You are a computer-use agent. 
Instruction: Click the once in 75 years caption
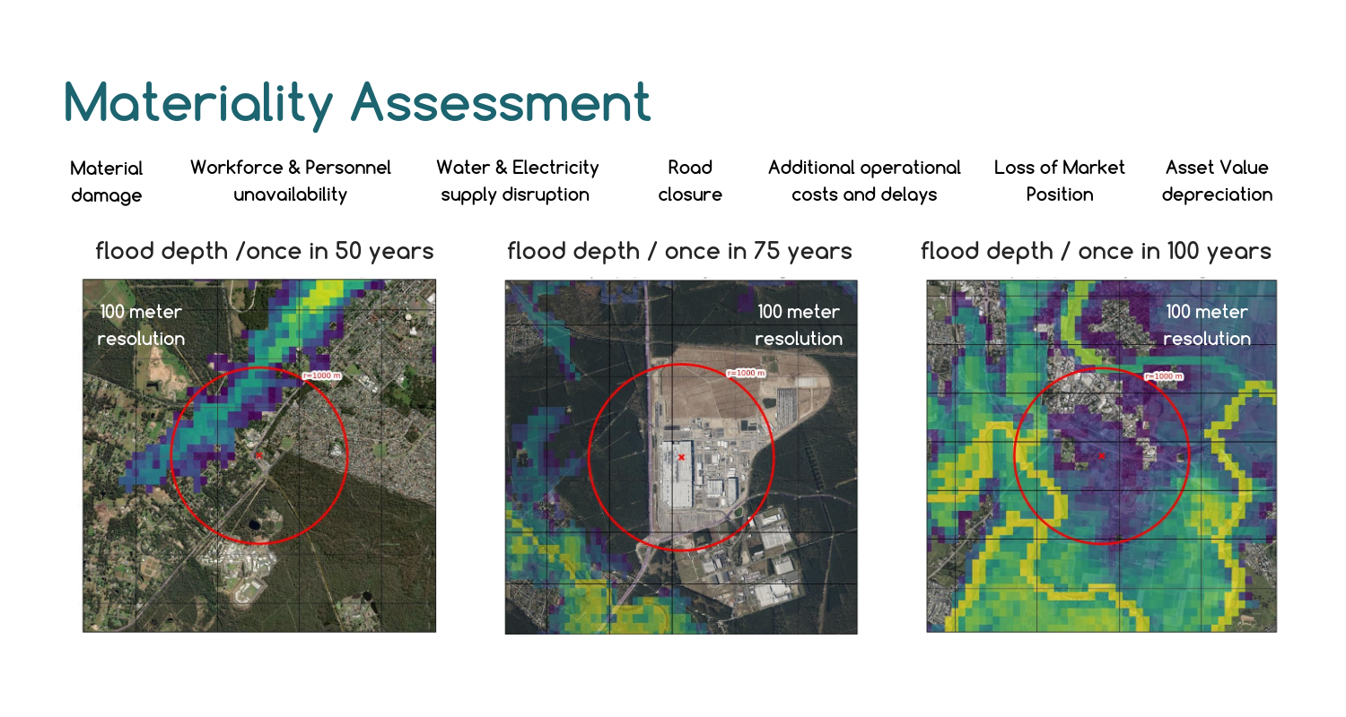(x=679, y=251)
